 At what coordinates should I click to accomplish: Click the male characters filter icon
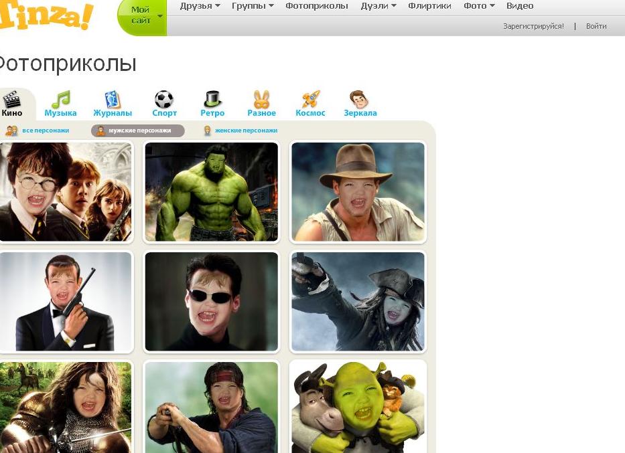[101, 130]
